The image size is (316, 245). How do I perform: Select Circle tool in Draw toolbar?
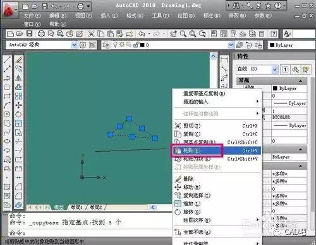click(7, 114)
